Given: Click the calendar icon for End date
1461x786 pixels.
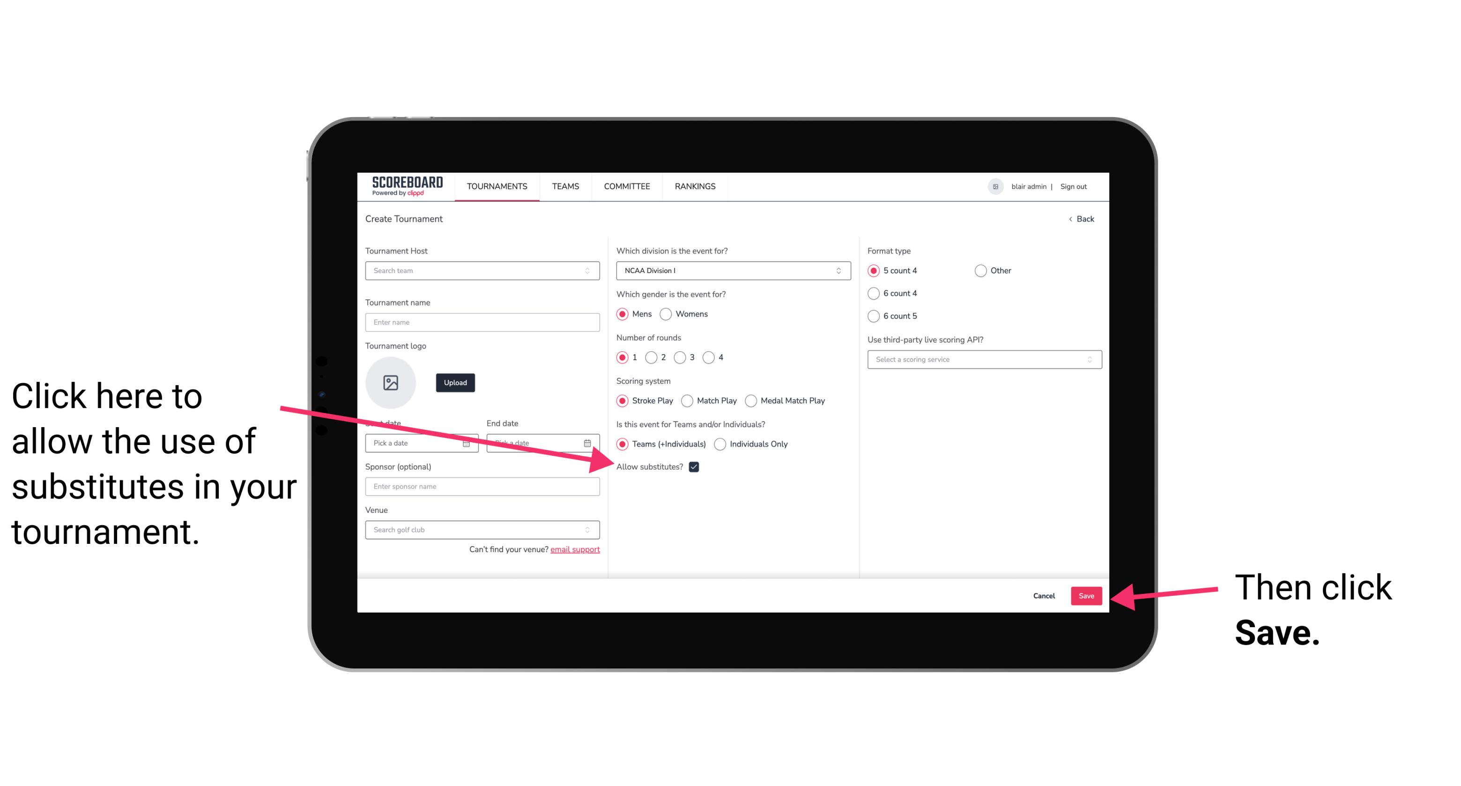Looking at the screenshot, I should (x=590, y=443).
